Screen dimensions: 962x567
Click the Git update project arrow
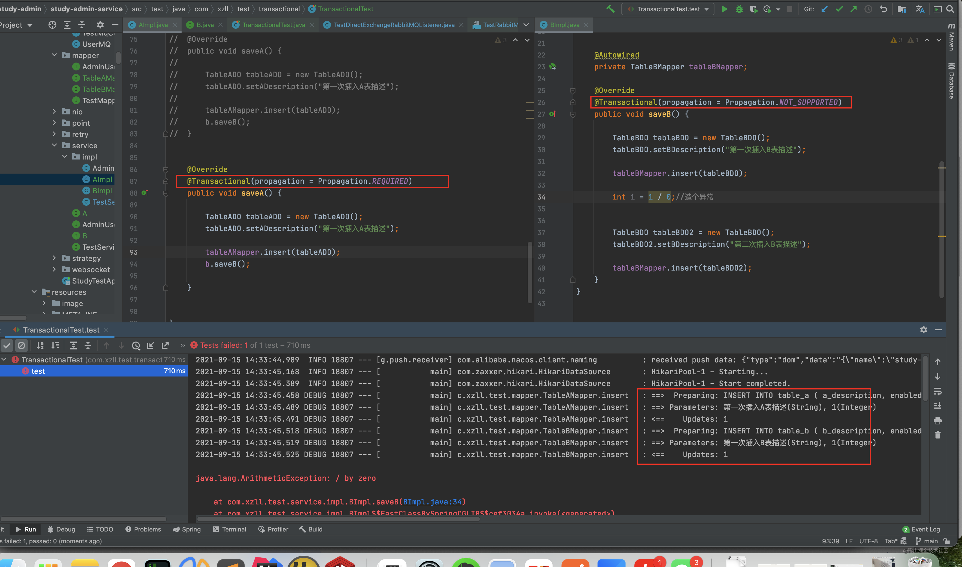(x=824, y=9)
